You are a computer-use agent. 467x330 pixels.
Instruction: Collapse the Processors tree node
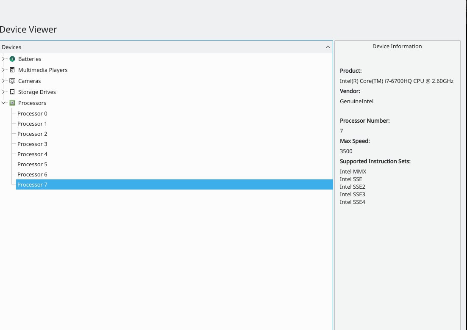(3, 103)
